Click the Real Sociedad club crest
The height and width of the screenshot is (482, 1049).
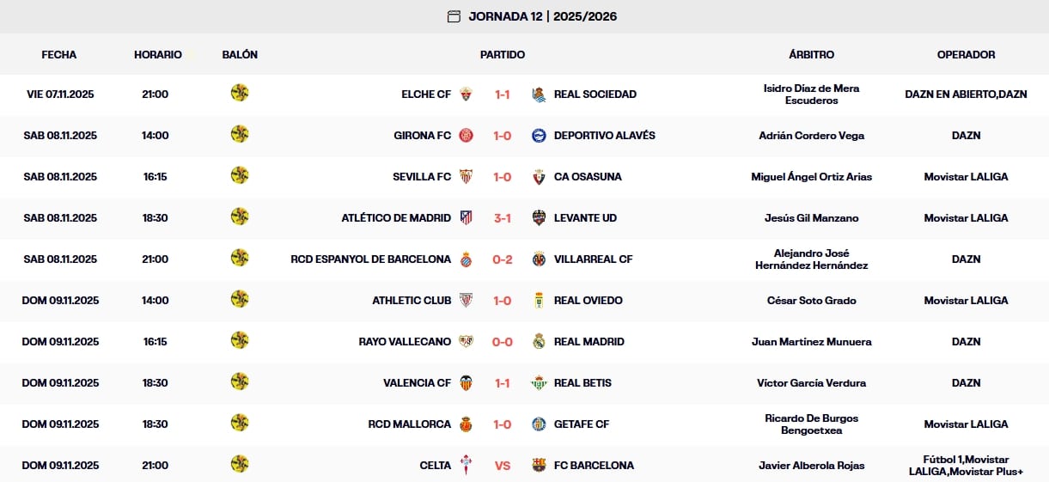(x=539, y=95)
